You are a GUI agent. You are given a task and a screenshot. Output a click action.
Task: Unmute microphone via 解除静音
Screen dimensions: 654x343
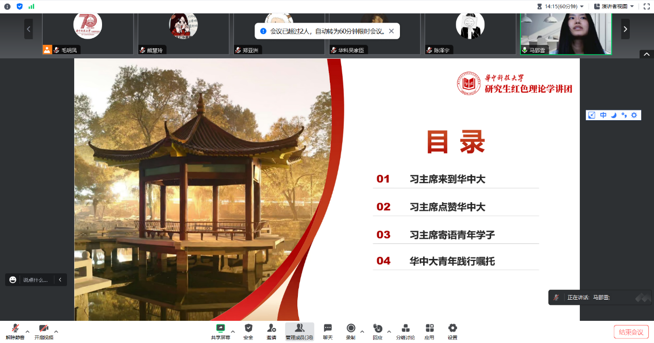15,331
